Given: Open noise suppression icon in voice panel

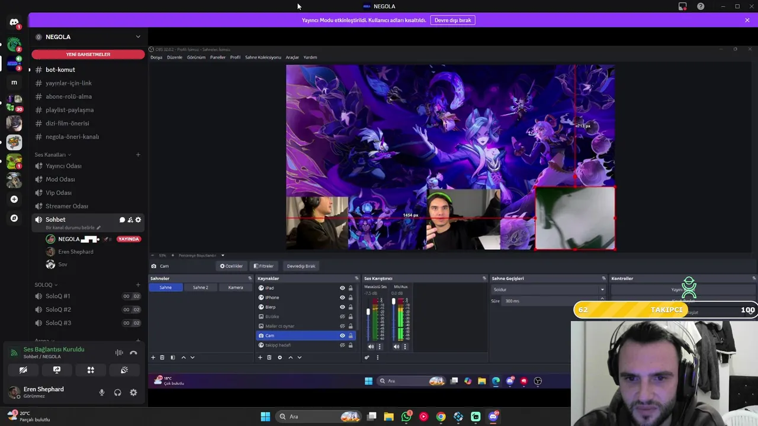Looking at the screenshot, I should click(x=119, y=353).
